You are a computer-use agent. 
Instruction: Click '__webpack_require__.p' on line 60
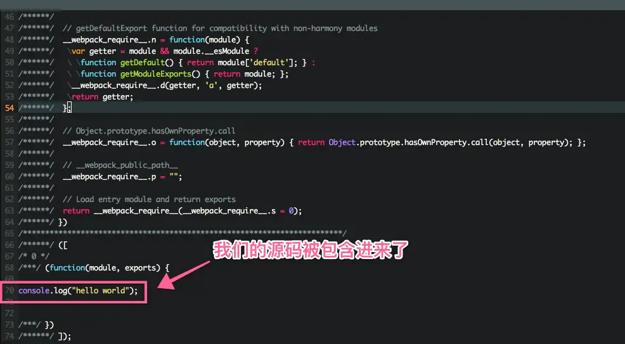[x=109, y=176]
